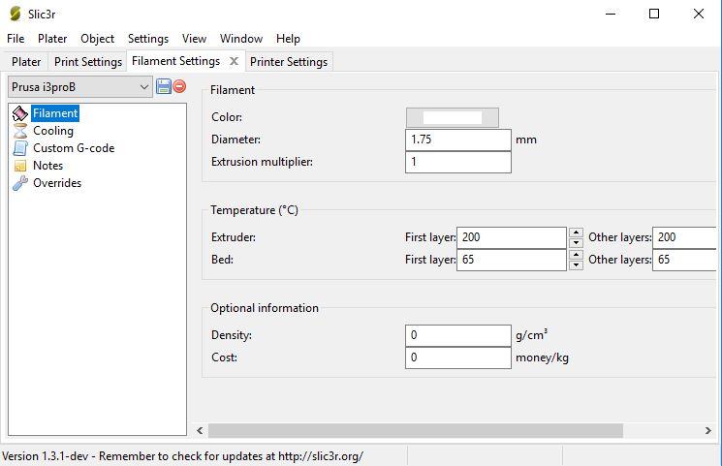Pick the filament color swatch
The height and width of the screenshot is (466, 722).
point(452,117)
